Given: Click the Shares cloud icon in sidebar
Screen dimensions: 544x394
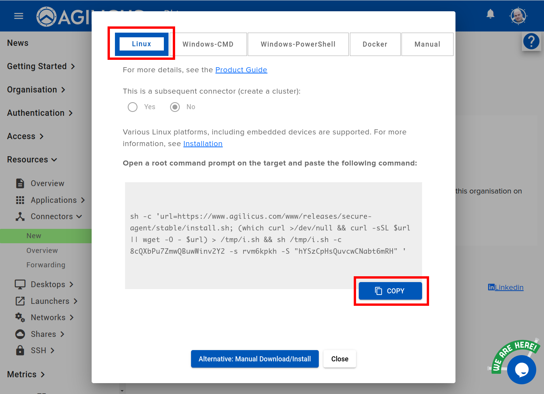Looking at the screenshot, I should (20, 334).
